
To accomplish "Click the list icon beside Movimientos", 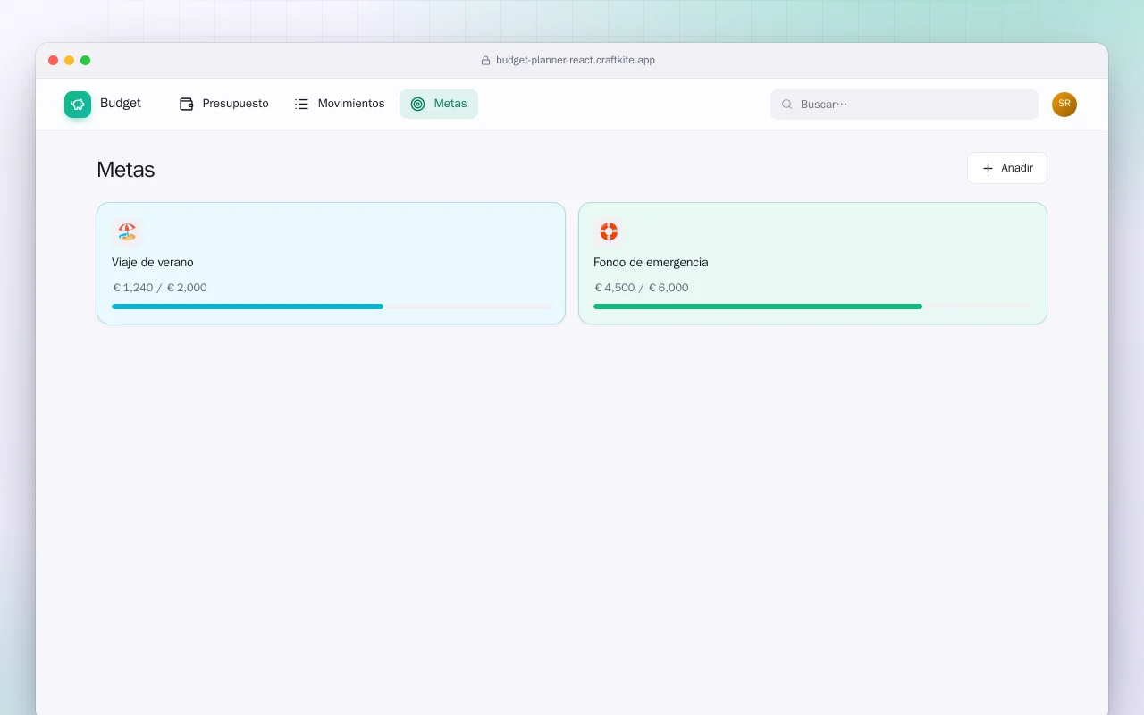I will [x=302, y=104].
